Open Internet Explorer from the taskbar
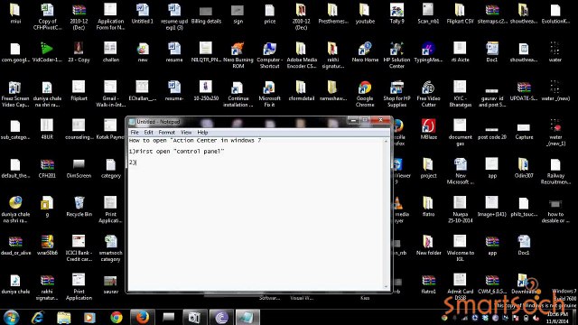578x325 pixels. coord(38,317)
